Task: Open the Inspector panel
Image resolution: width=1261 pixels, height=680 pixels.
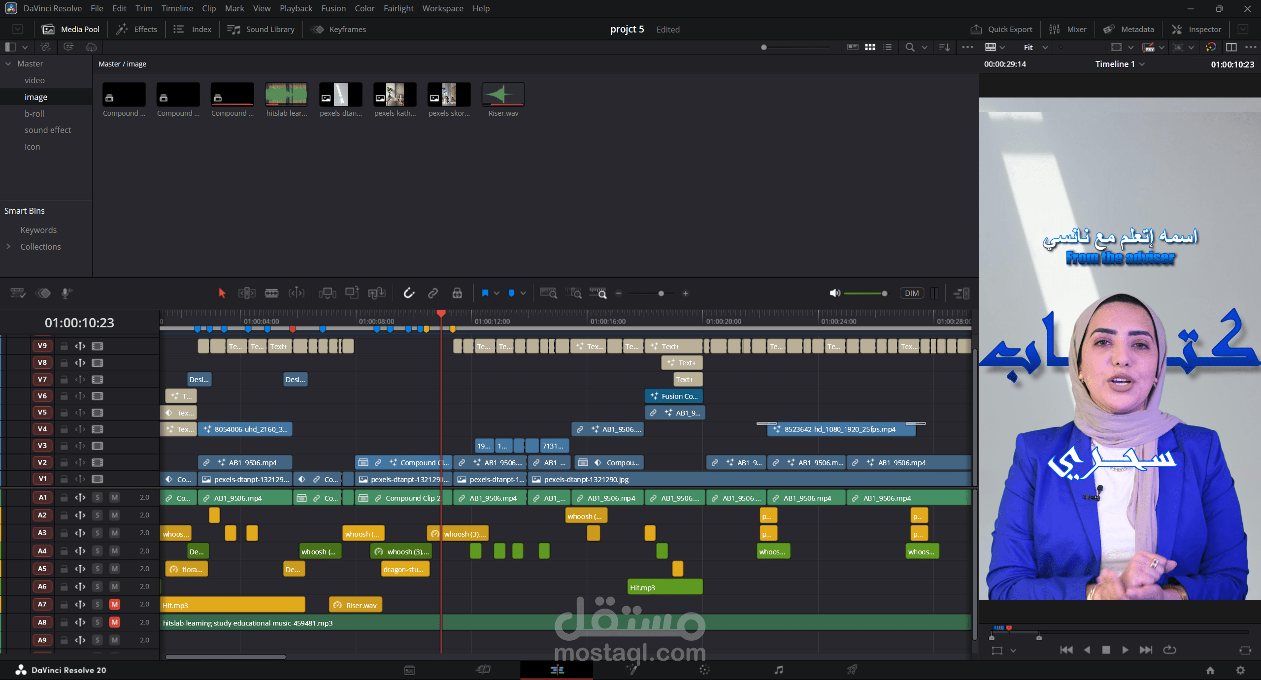Action: 1196,30
